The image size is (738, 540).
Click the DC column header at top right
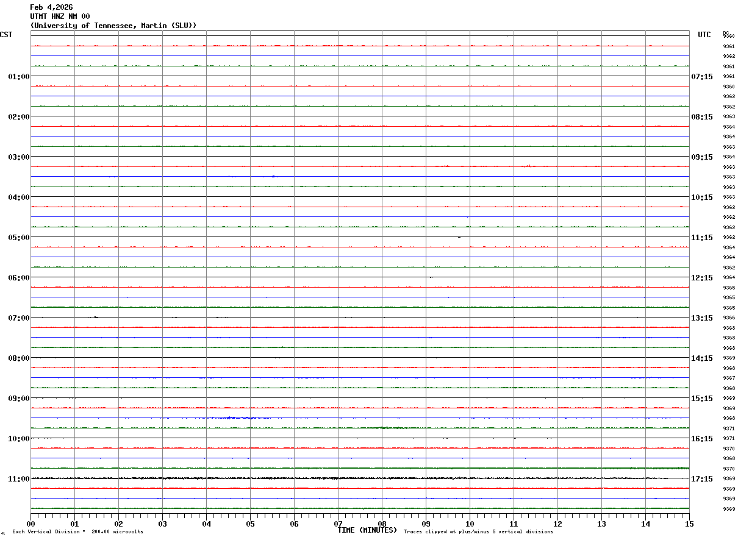coord(726,33)
